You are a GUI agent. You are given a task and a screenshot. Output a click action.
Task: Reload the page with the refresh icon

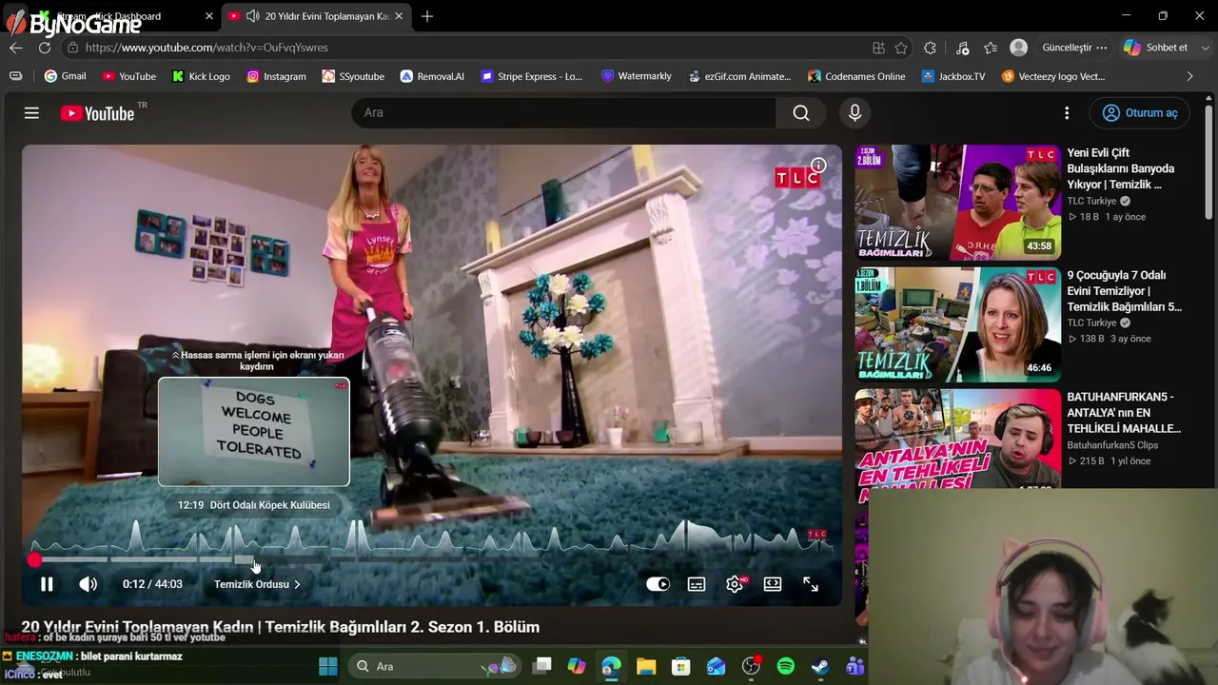tap(43, 48)
